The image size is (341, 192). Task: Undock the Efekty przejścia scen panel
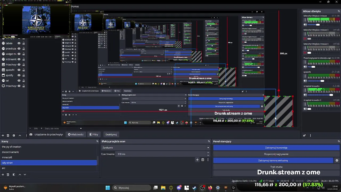click(209, 141)
